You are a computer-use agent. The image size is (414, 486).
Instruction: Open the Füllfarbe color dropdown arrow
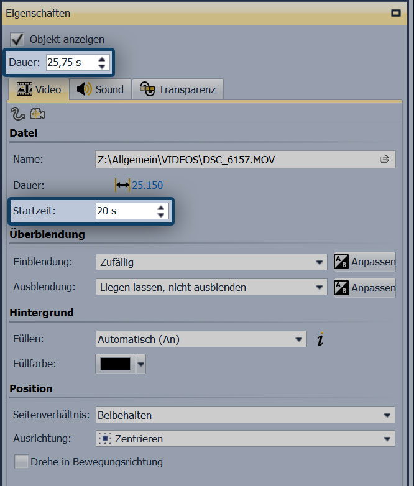point(140,364)
